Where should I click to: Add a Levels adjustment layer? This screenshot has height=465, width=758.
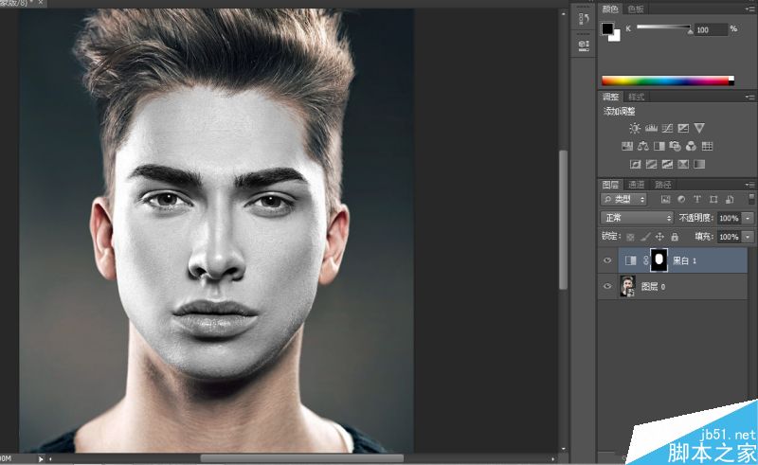[x=651, y=128]
